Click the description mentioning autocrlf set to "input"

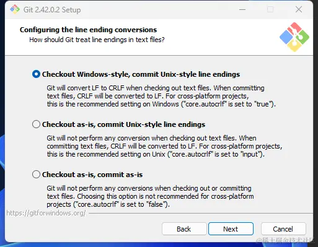pyautogui.click(x=164, y=146)
